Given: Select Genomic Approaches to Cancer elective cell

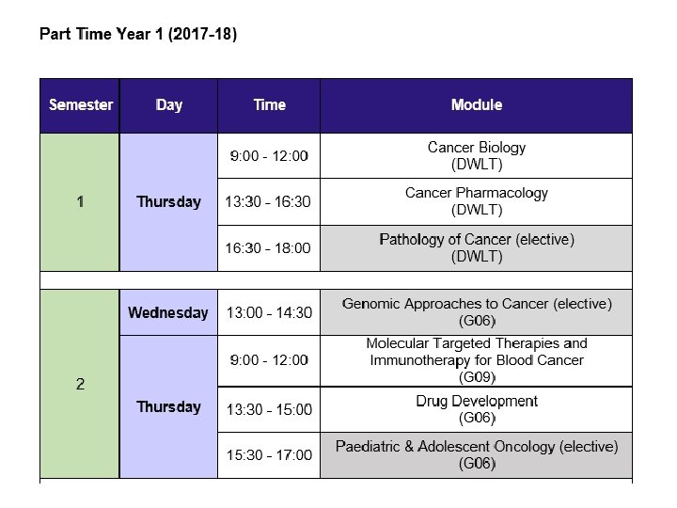Looking at the screenshot, I should [x=477, y=312].
